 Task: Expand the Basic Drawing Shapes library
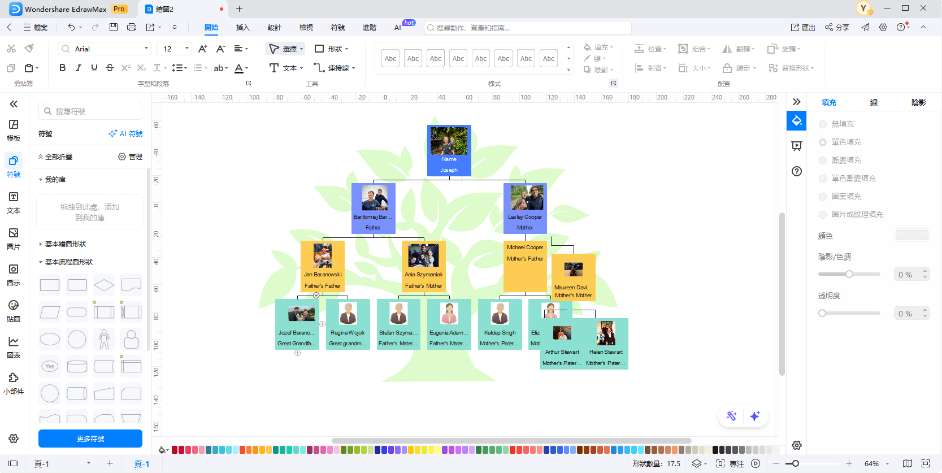coord(66,244)
